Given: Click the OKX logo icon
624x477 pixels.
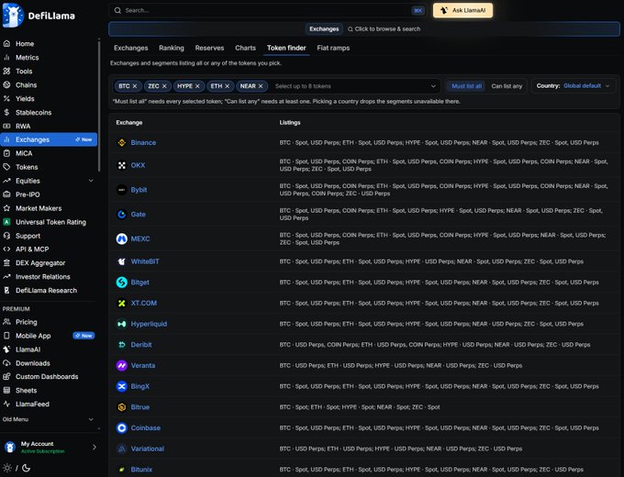Looking at the screenshot, I should (x=122, y=165).
